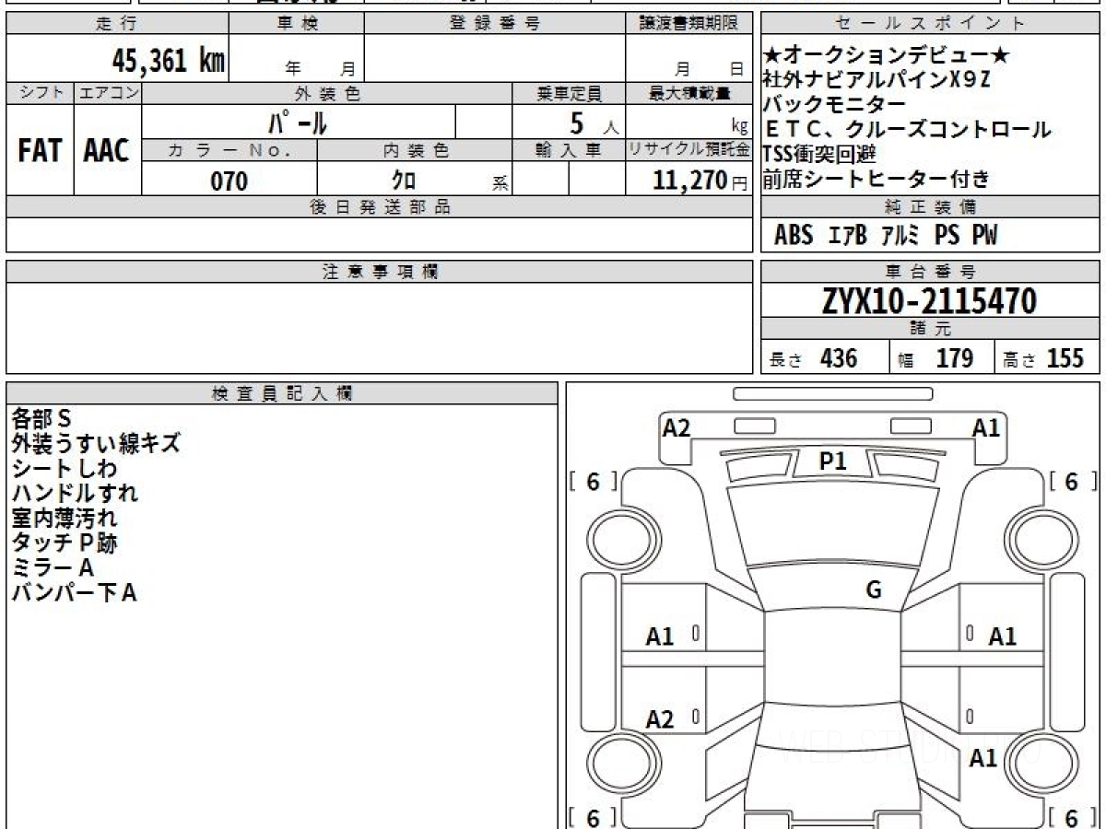1106x829 pixels.
Task: Select アルミ in standard equipment
Action: pyautogui.click(x=900, y=236)
